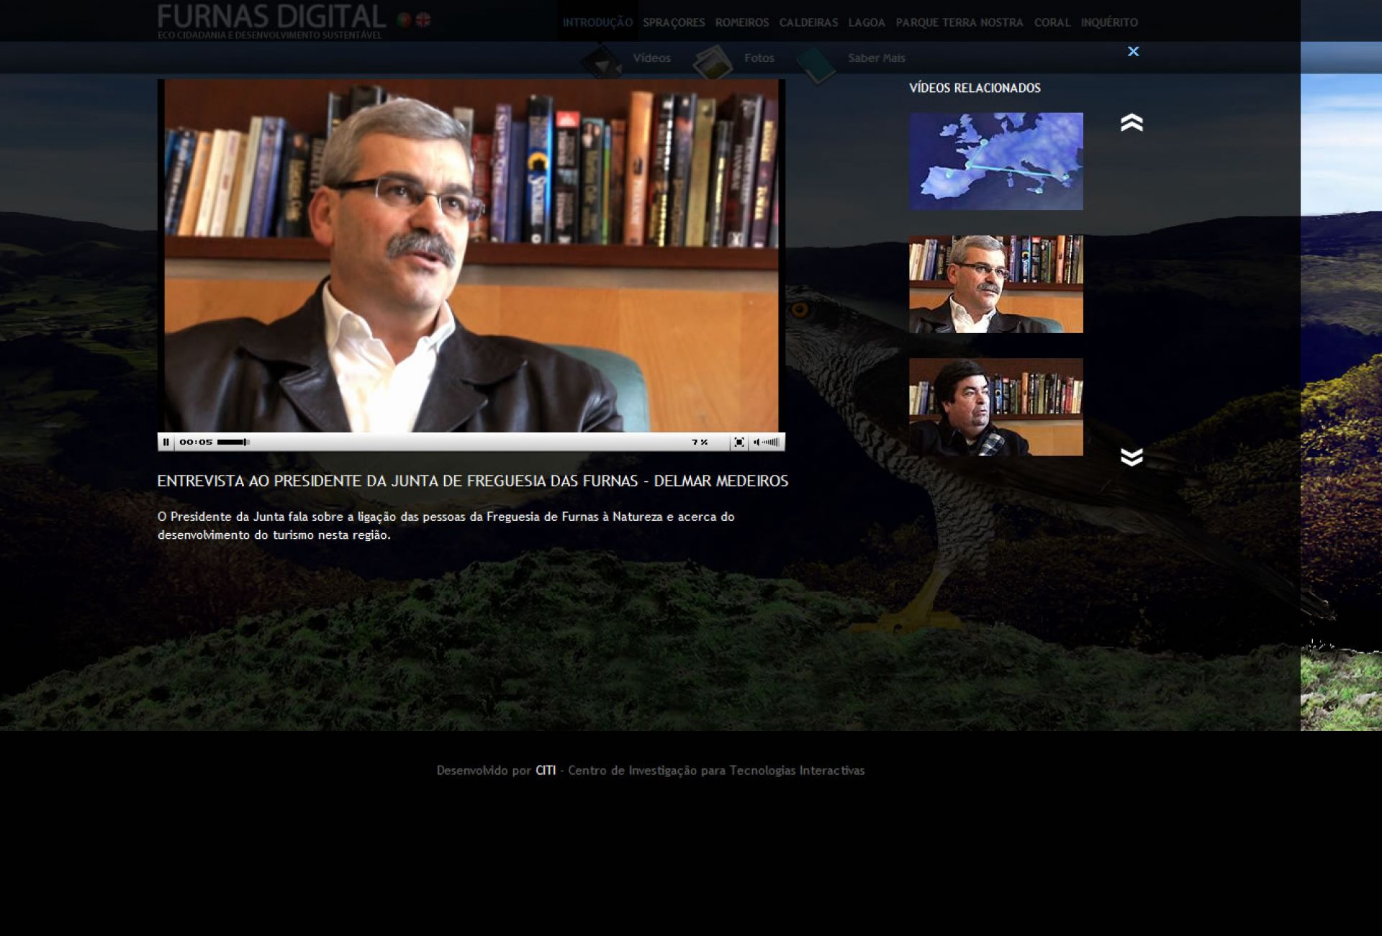Pause the interview video
The image size is (1382, 936).
point(166,442)
